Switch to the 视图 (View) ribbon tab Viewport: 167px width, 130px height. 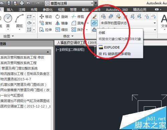(x=61, y=10)
